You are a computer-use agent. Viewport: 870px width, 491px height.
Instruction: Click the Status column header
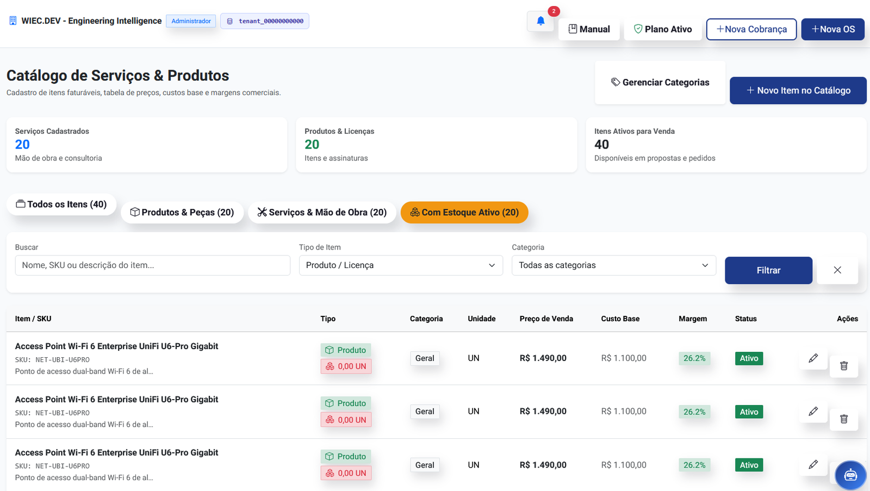coord(745,319)
